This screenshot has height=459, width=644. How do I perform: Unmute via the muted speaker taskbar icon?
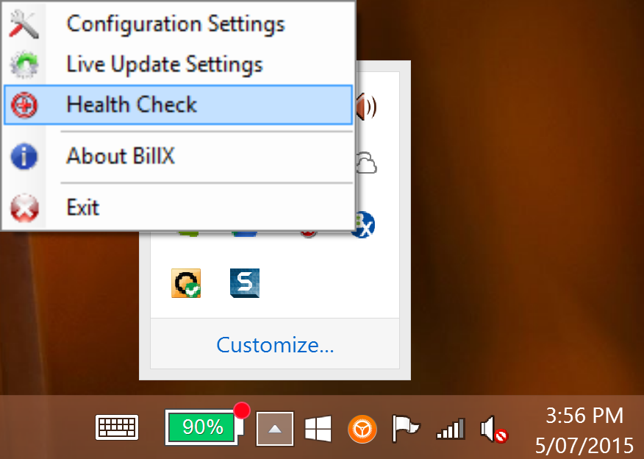[x=494, y=429]
